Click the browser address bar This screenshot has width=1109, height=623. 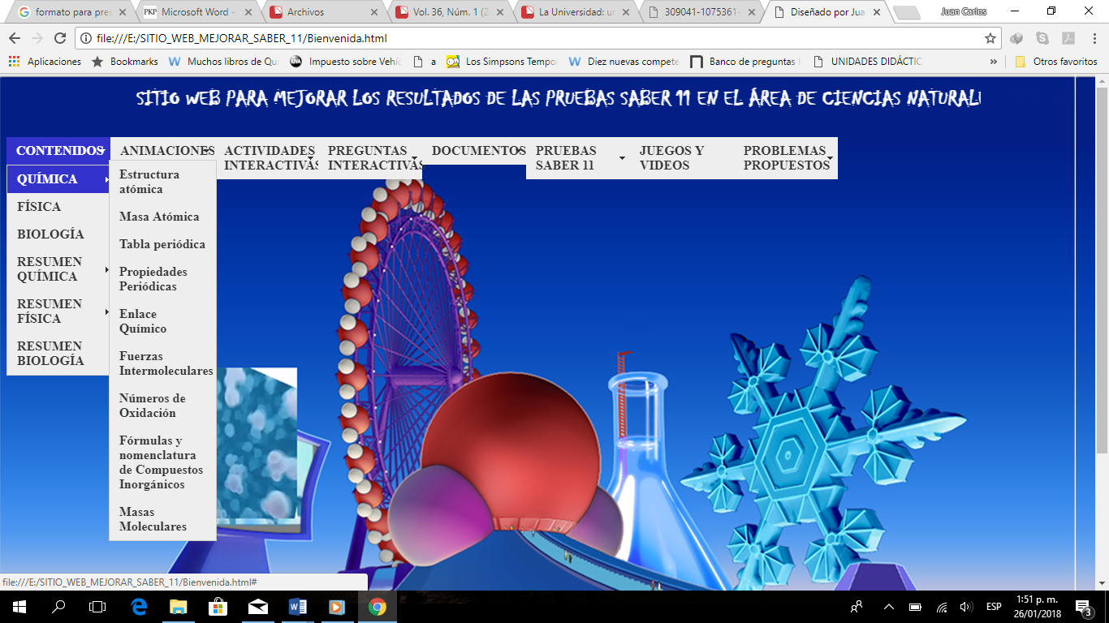tap(520, 38)
